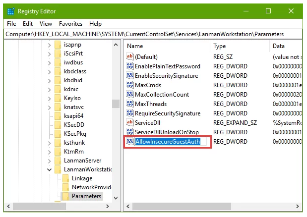This screenshot has height=217, width=307.
Task: Open the Favorites menu
Action: click(71, 24)
